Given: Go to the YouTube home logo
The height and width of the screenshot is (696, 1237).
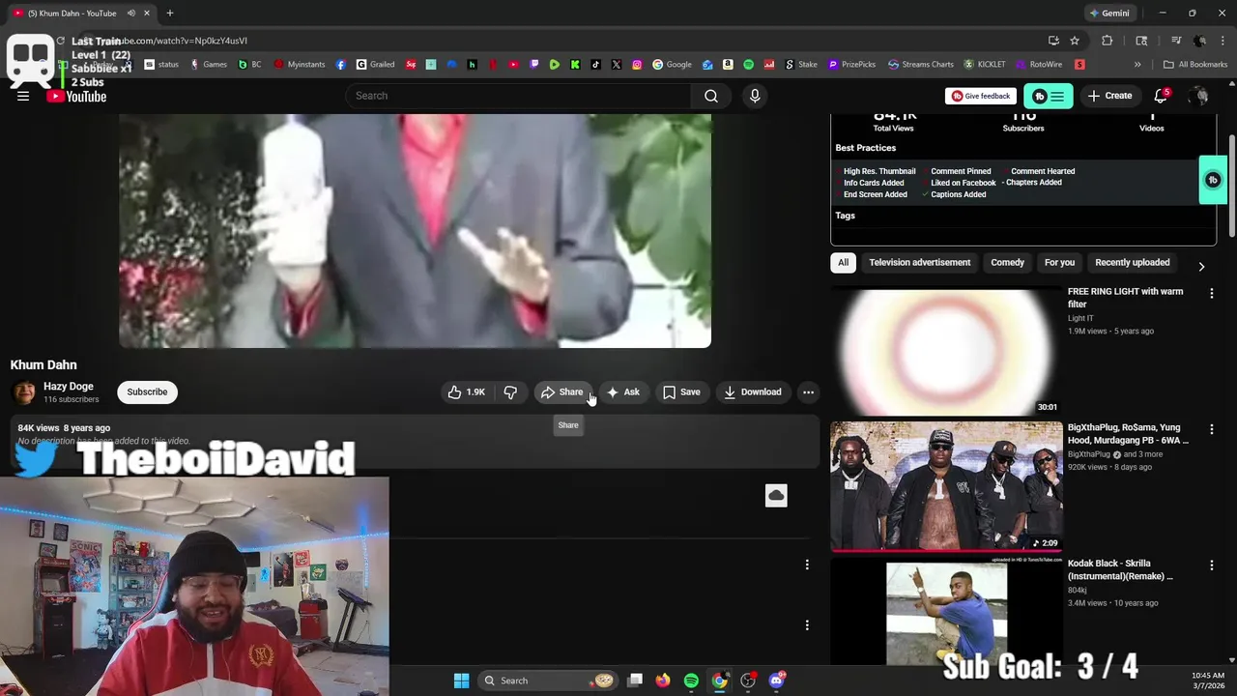Looking at the screenshot, I should coord(76,96).
